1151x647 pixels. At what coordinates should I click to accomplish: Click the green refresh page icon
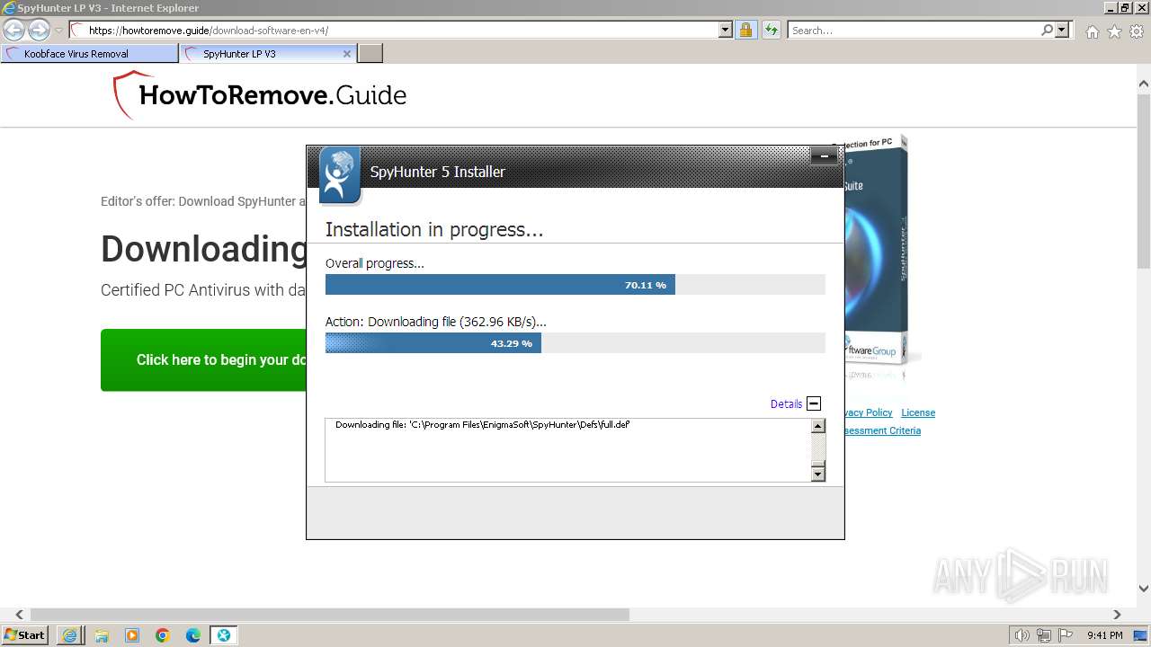click(x=771, y=31)
